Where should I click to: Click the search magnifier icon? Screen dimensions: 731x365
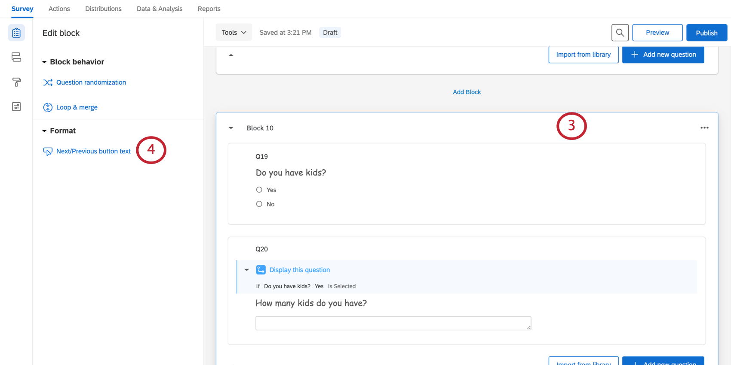[620, 33]
